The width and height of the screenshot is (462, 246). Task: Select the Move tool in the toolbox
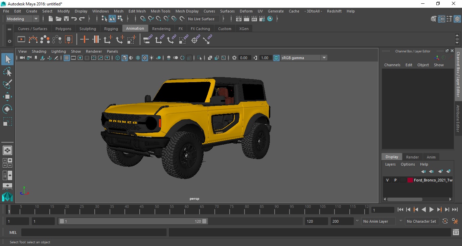pyautogui.click(x=7, y=97)
